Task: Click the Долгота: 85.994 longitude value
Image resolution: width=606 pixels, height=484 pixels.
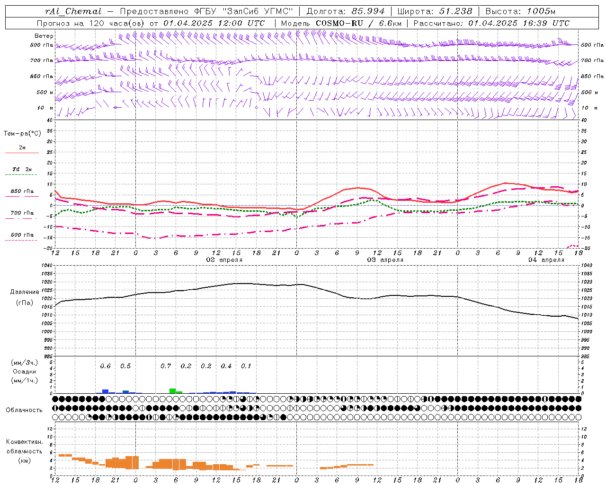Action: click(346, 11)
